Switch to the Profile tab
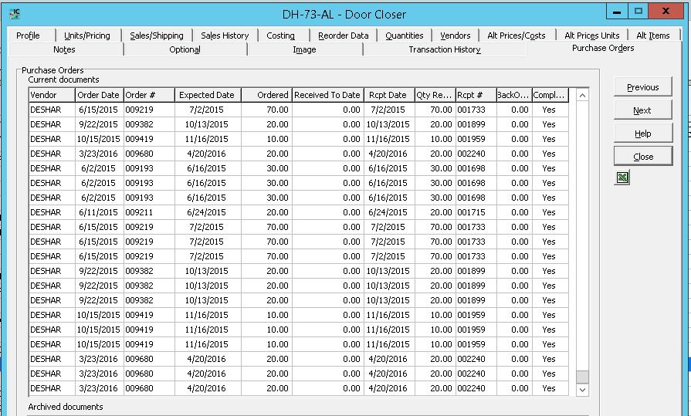The image size is (691, 416). pyautogui.click(x=28, y=36)
